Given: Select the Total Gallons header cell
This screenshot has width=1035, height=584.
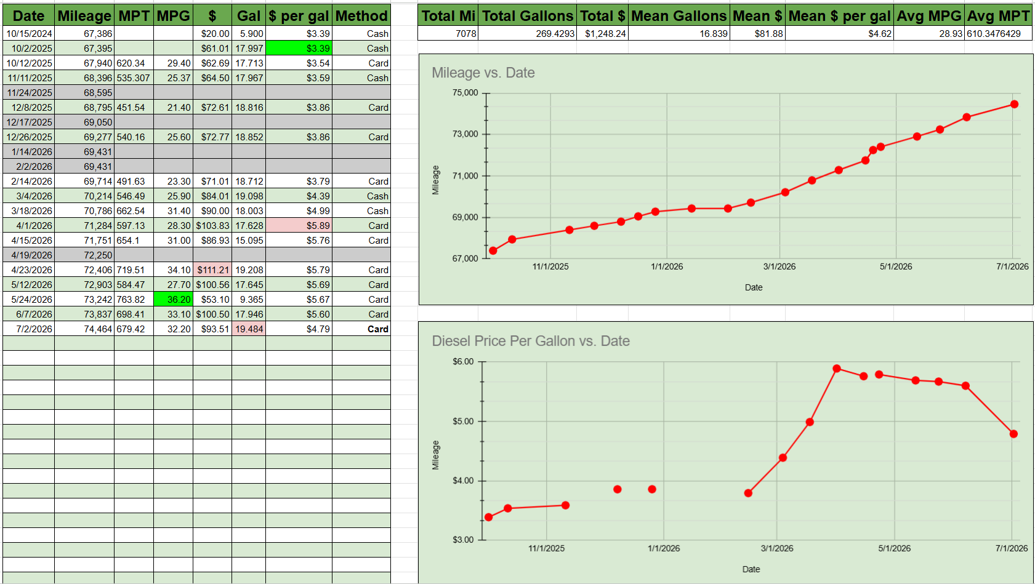Looking at the screenshot, I should (x=528, y=16).
